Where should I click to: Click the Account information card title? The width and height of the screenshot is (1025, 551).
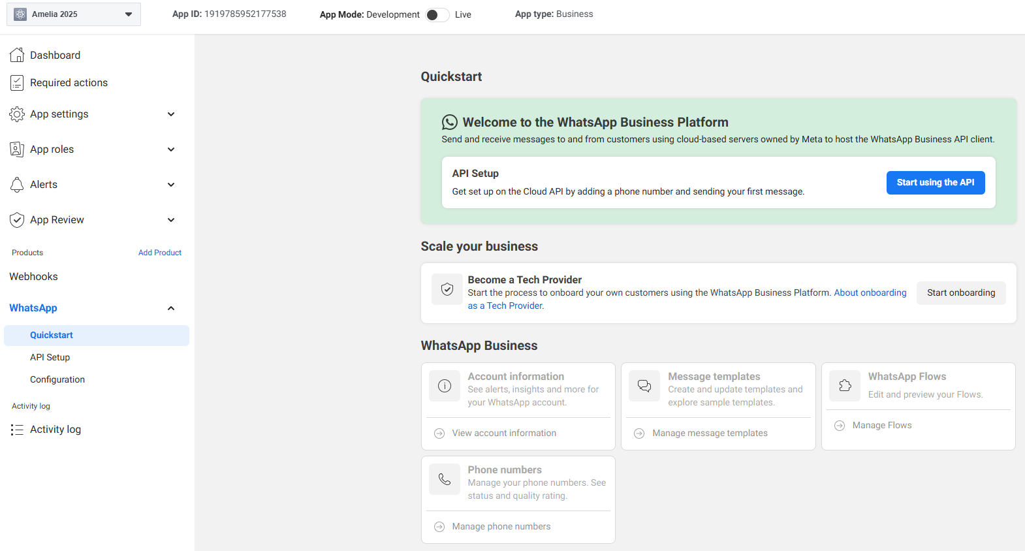tap(516, 377)
